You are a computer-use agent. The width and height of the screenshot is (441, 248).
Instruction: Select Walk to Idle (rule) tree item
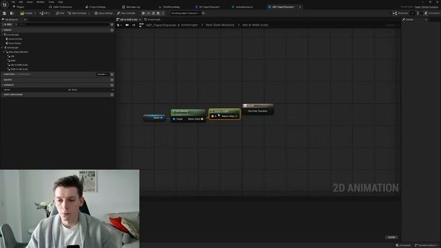pyautogui.click(x=19, y=69)
